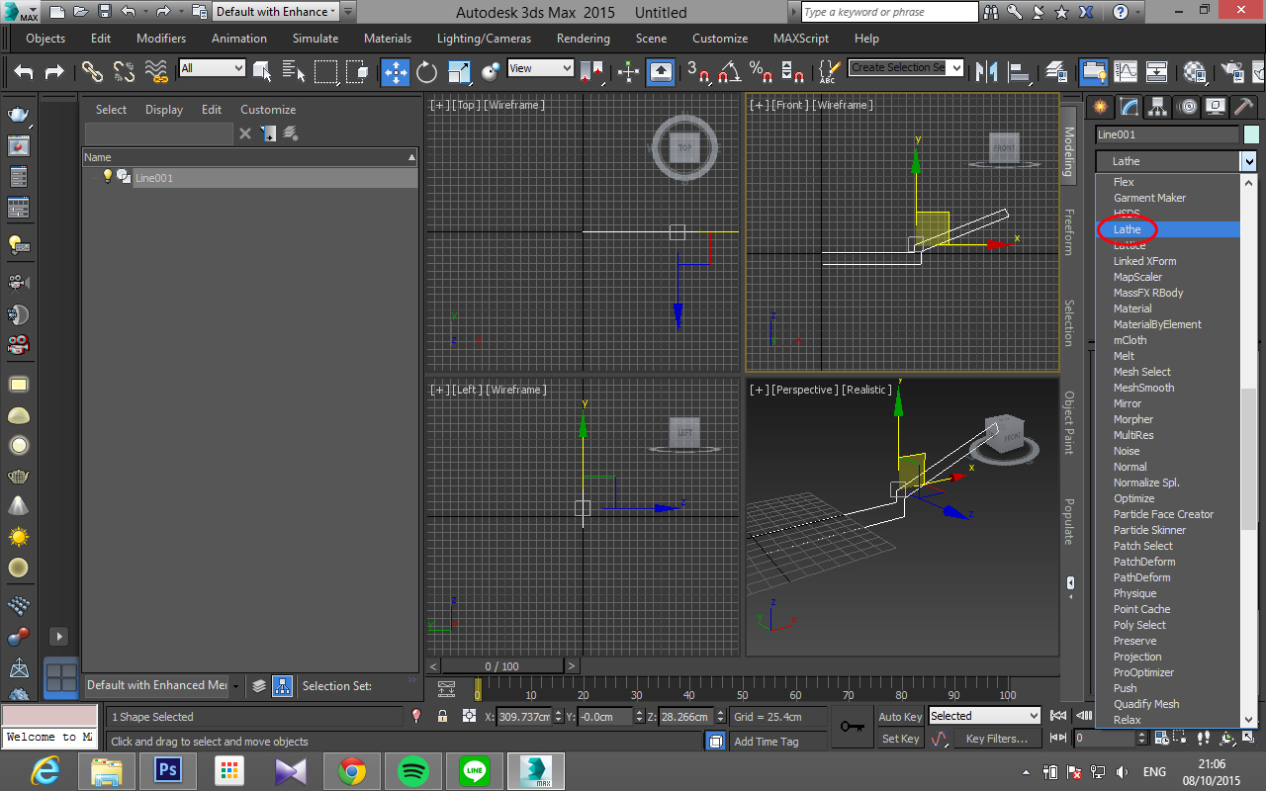1266x791 pixels.
Task: Open the 'View' reference coordinate system dropdown
Action: tap(539, 68)
